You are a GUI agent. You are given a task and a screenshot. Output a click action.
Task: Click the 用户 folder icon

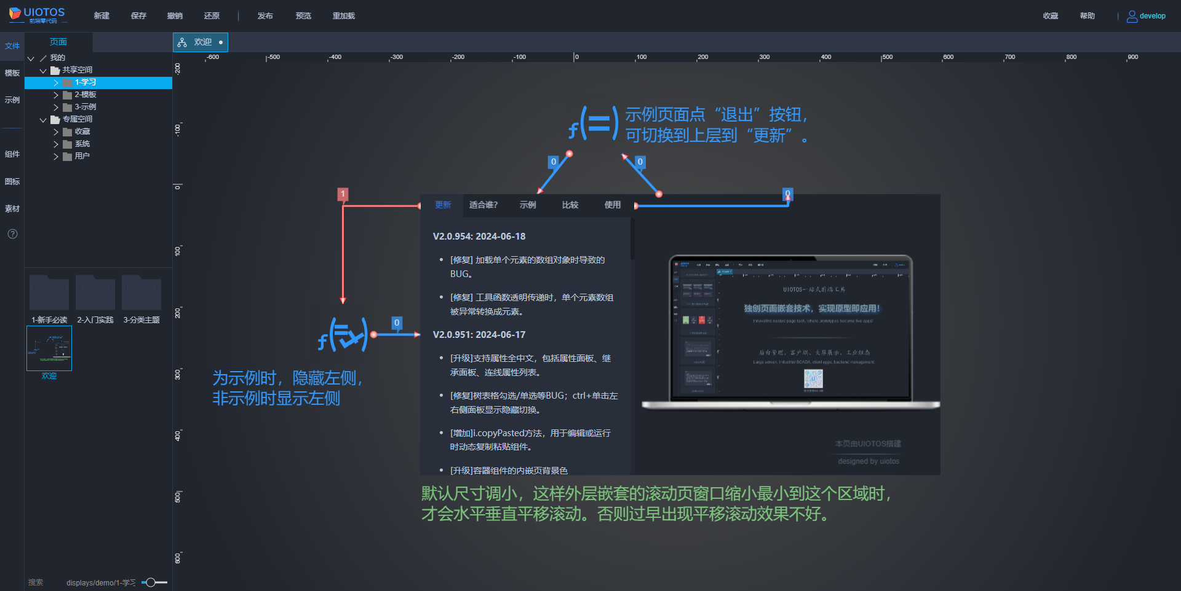(x=68, y=156)
